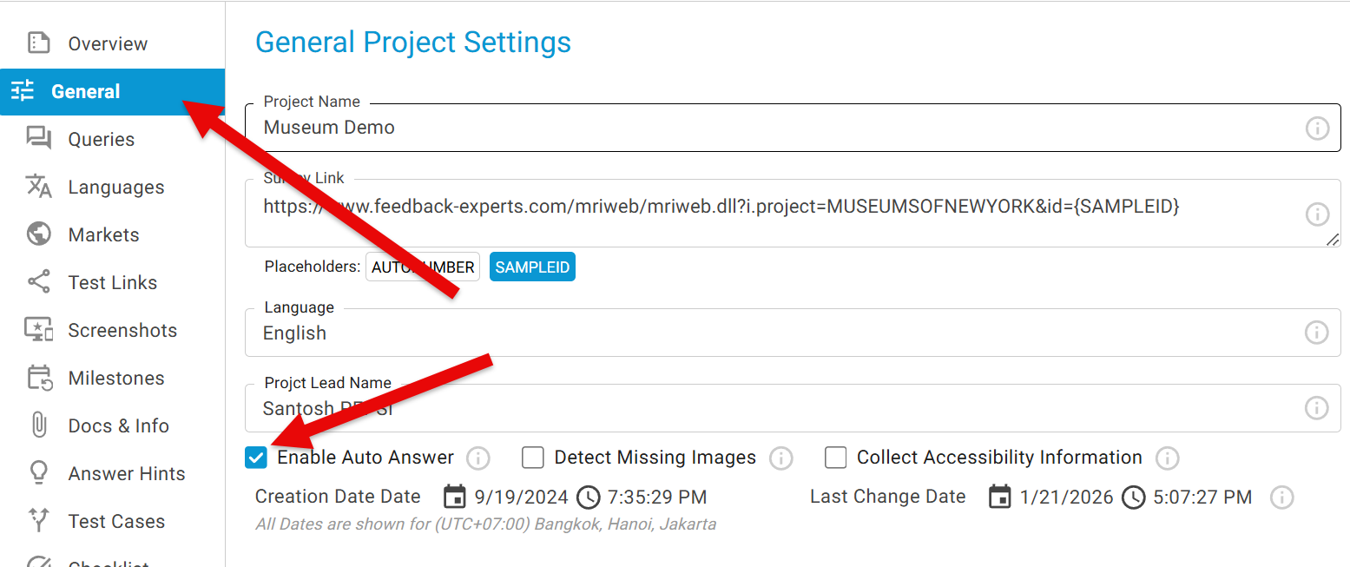
Task: Navigate to Test Cases in sidebar
Action: tap(116, 521)
